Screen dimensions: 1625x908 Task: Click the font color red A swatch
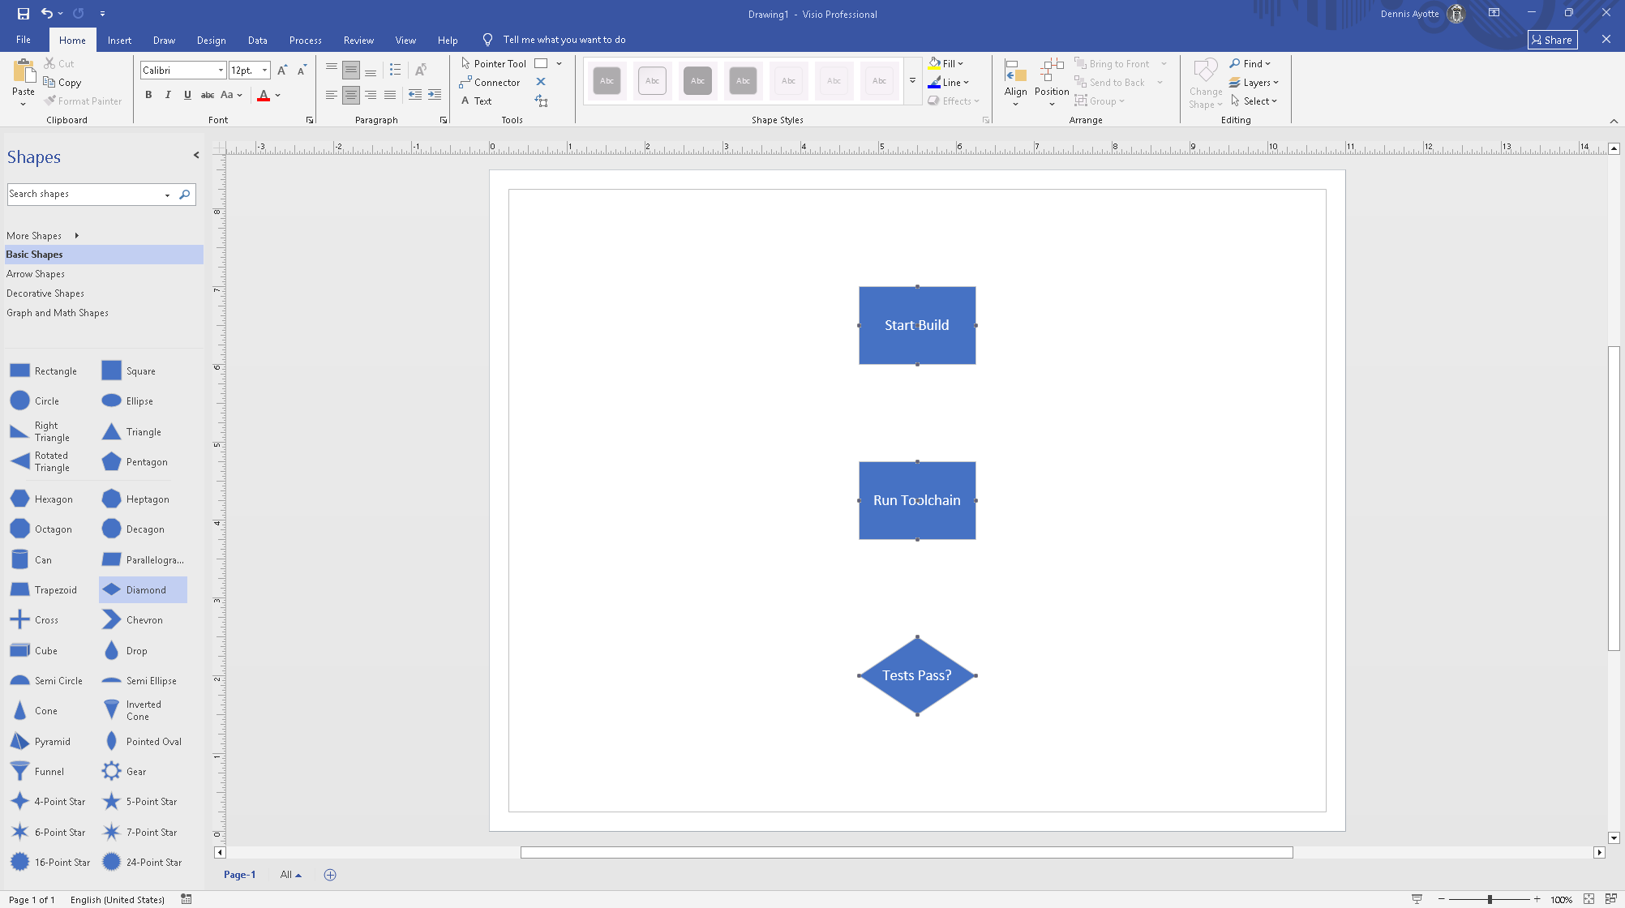(264, 95)
